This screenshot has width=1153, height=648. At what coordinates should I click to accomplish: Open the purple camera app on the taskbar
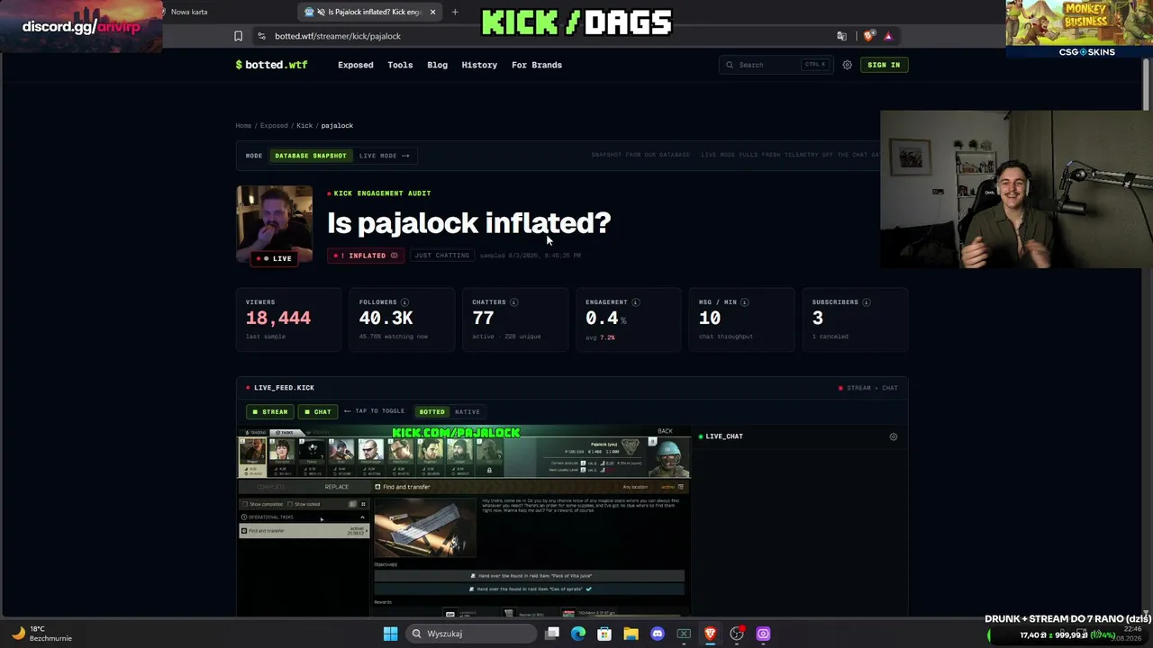pyautogui.click(x=763, y=634)
